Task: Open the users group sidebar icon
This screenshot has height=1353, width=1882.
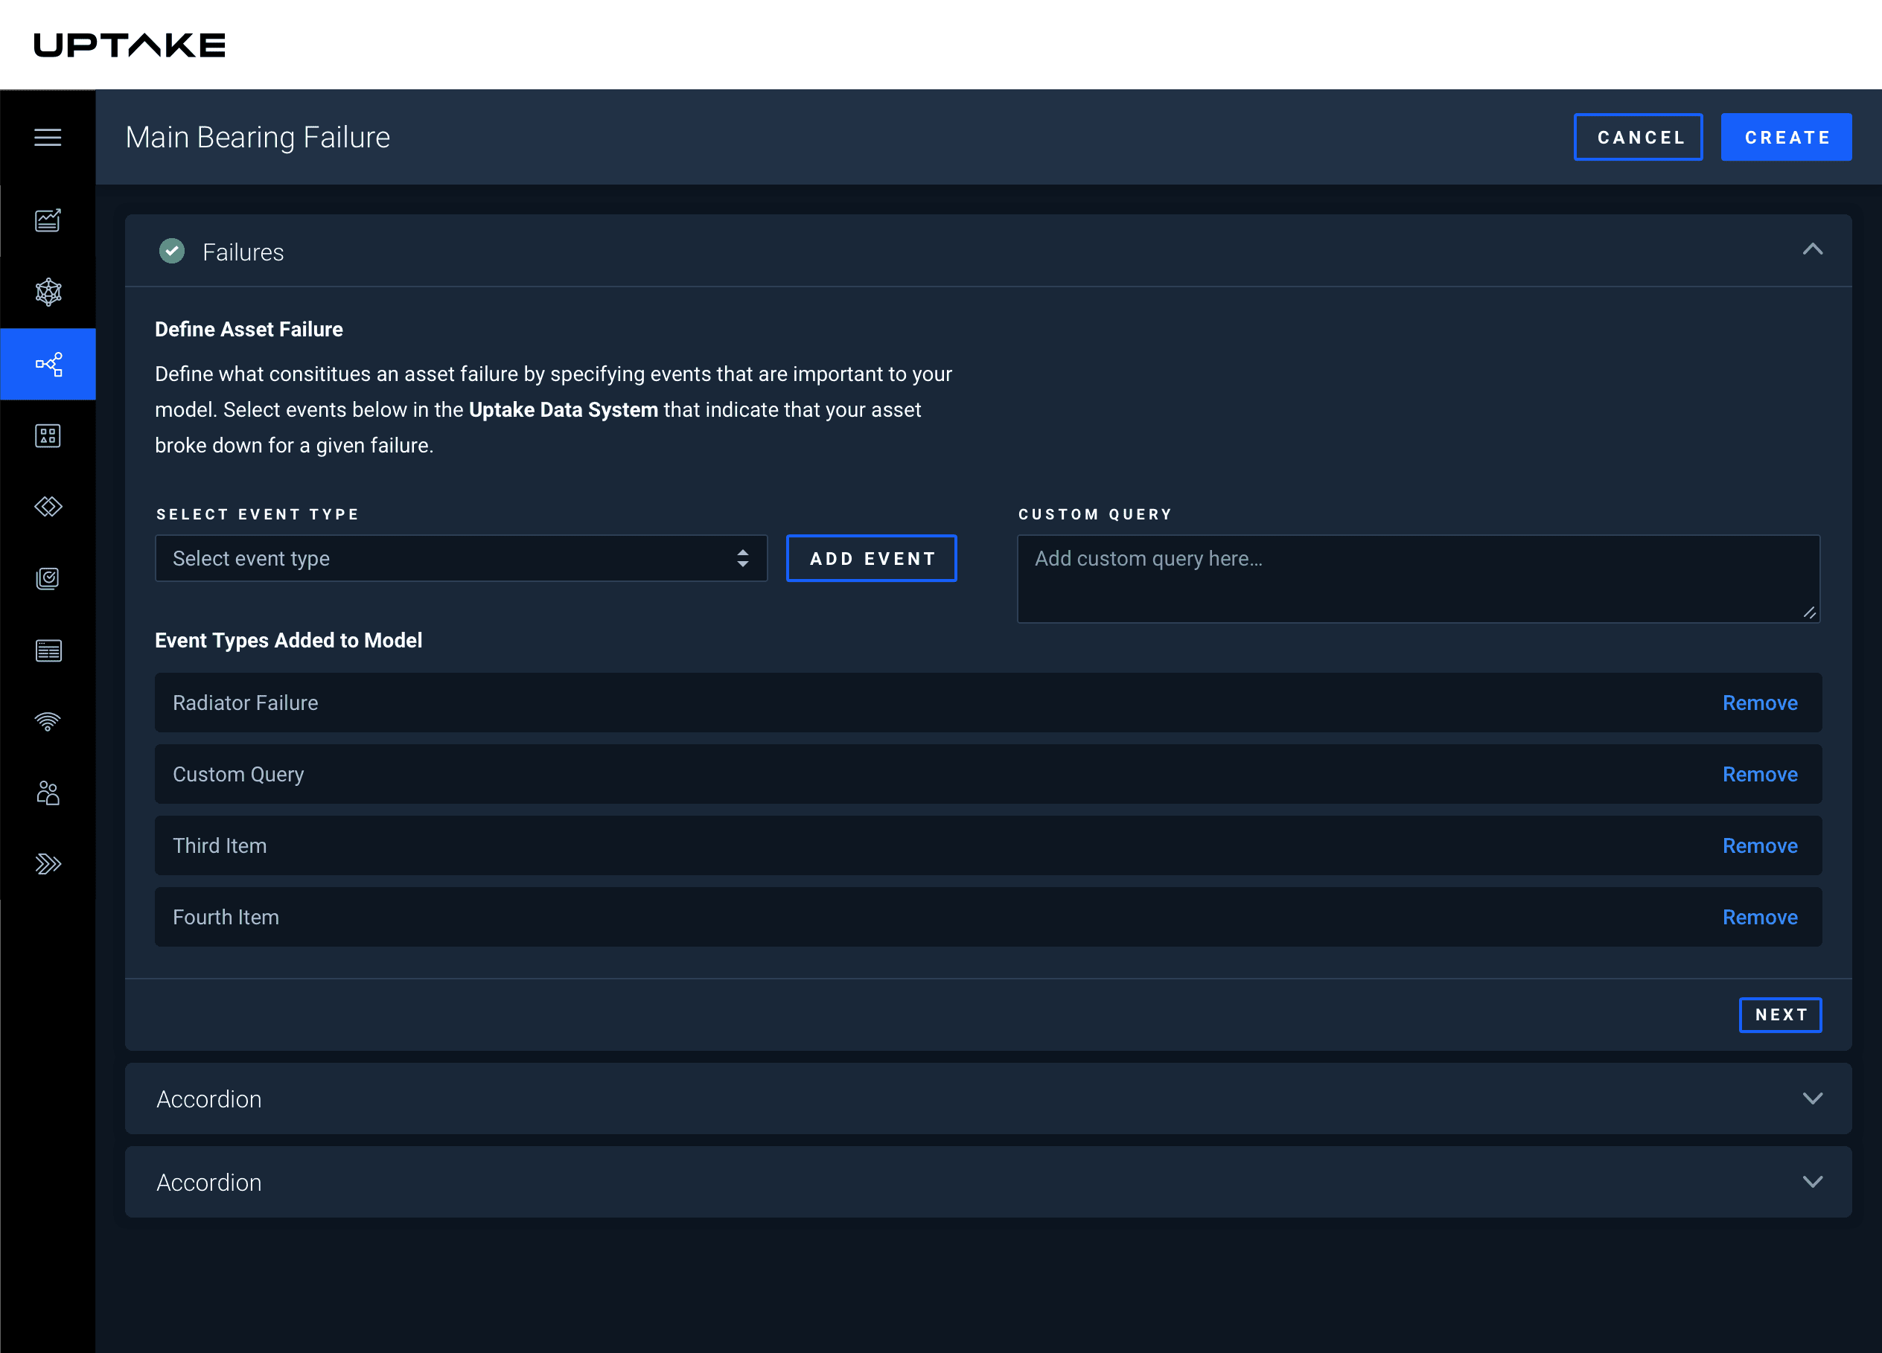Action: [x=48, y=793]
